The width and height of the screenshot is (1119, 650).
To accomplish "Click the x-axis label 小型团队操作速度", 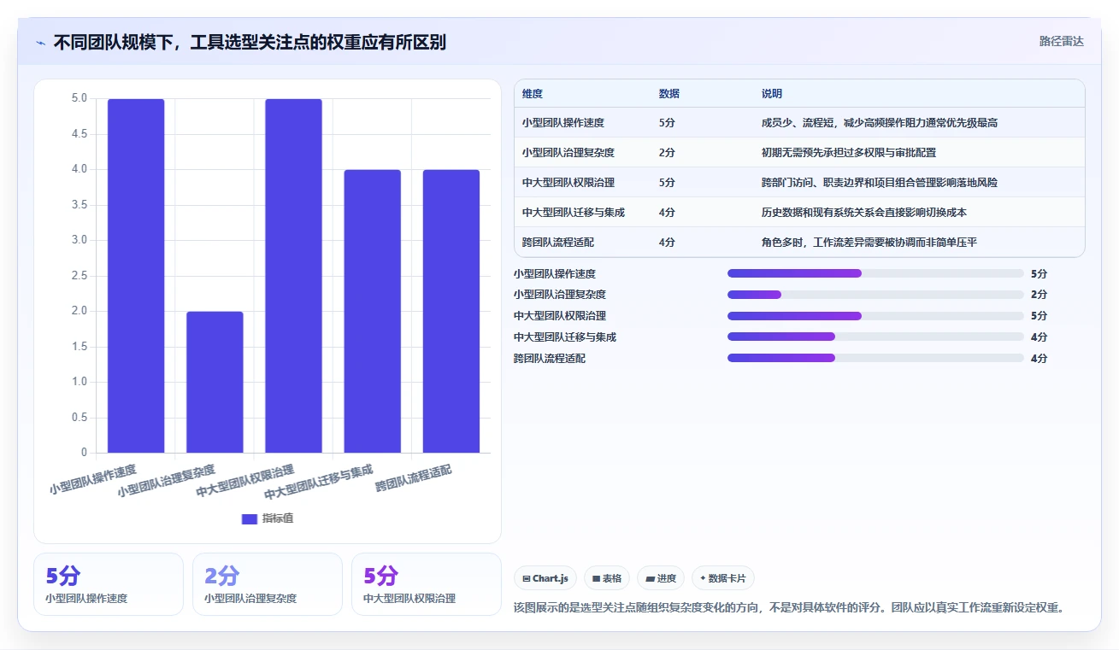I will pyautogui.click(x=92, y=481).
